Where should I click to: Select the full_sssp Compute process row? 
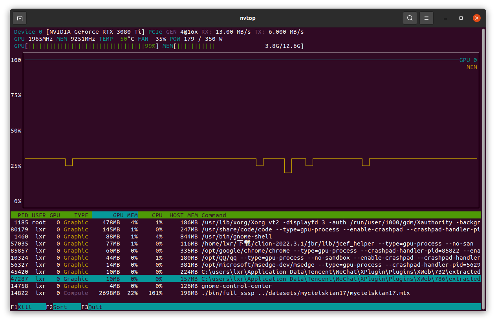click(157, 293)
